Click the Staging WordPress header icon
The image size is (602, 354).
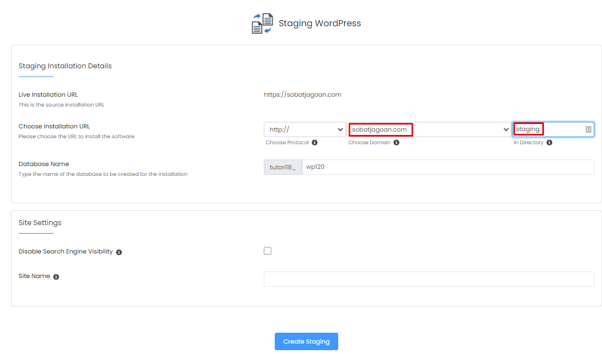[x=262, y=23]
